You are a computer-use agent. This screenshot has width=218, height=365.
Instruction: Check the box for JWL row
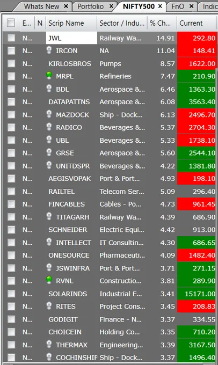coord(11,38)
